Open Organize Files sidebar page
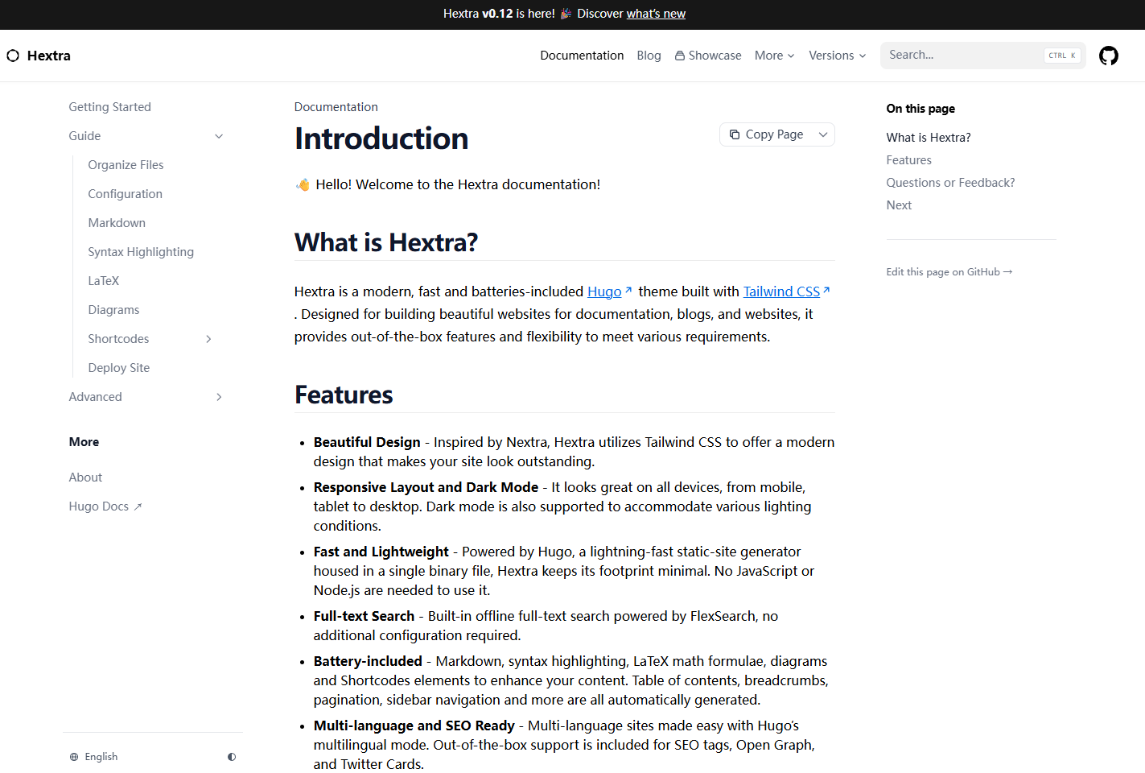The width and height of the screenshot is (1145, 773). [126, 165]
